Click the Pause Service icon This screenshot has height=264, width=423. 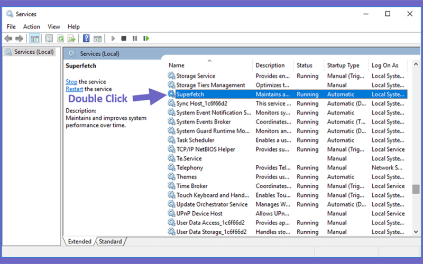[135, 39]
